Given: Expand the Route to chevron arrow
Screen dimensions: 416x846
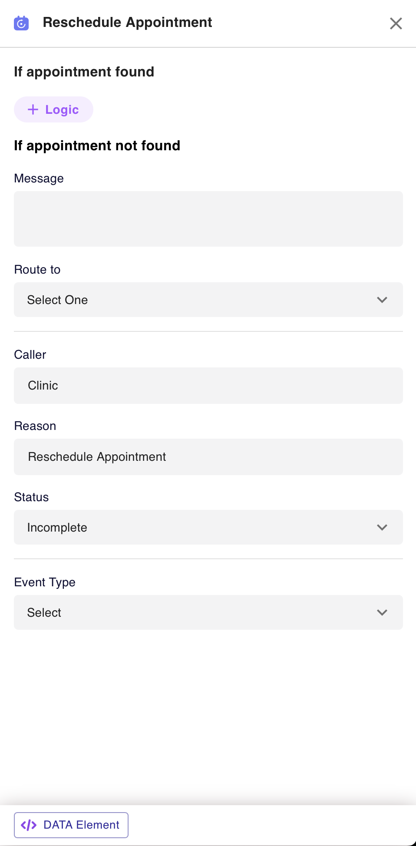Looking at the screenshot, I should click(x=382, y=300).
